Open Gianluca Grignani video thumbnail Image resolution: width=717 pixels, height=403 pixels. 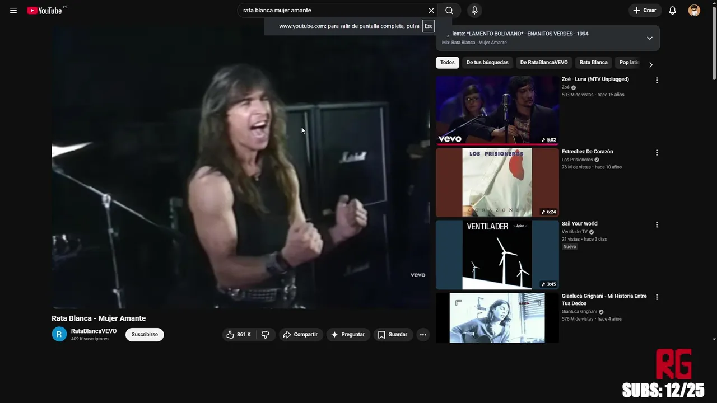click(x=497, y=318)
